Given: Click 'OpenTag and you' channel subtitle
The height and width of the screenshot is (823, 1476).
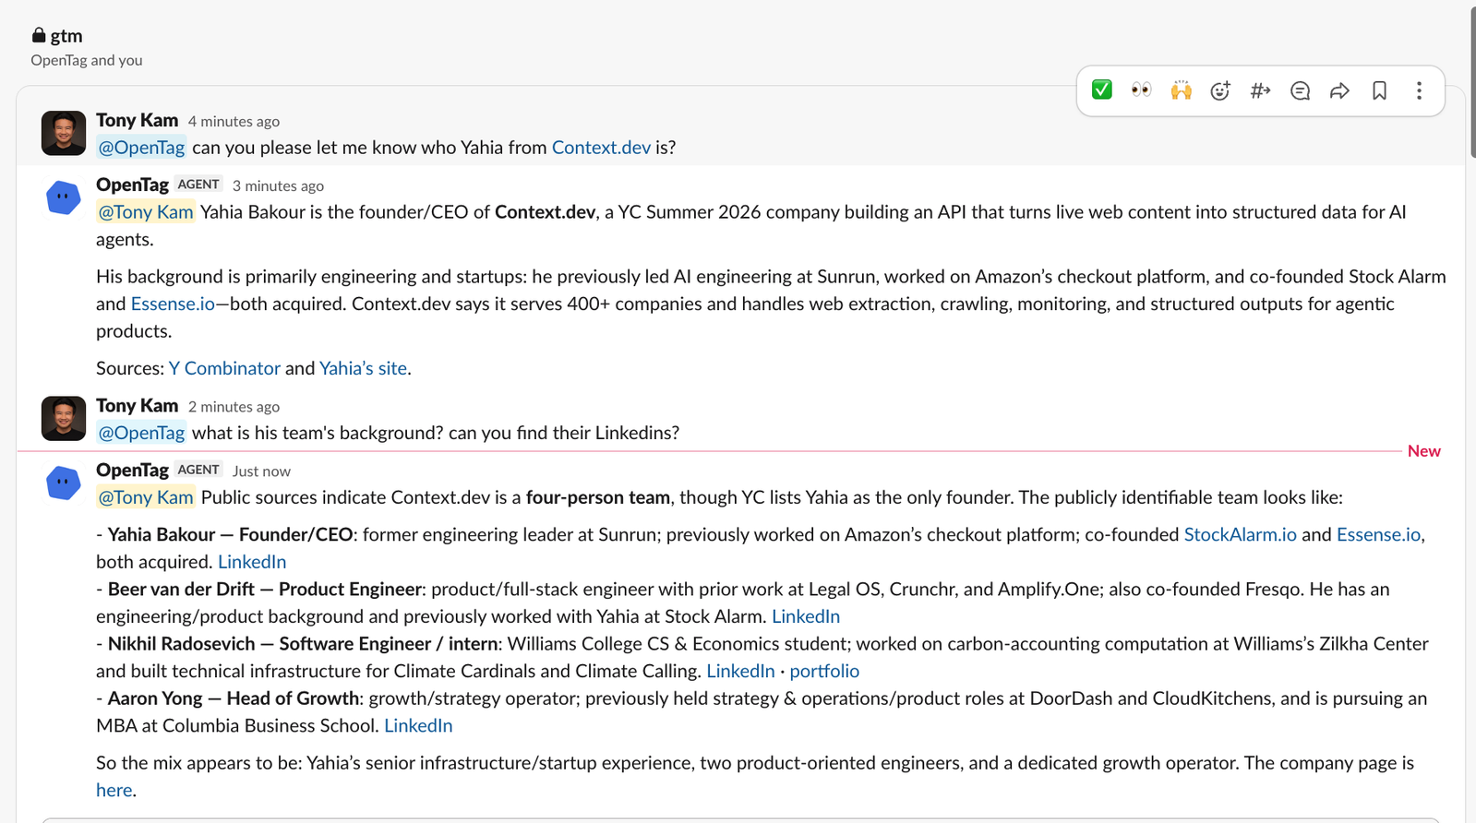Looking at the screenshot, I should [87, 60].
